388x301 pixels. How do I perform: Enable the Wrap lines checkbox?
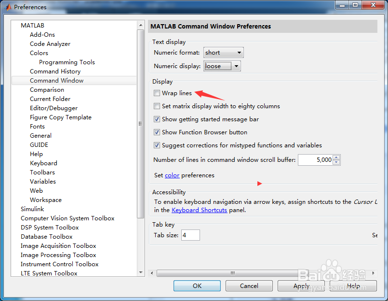click(x=157, y=93)
